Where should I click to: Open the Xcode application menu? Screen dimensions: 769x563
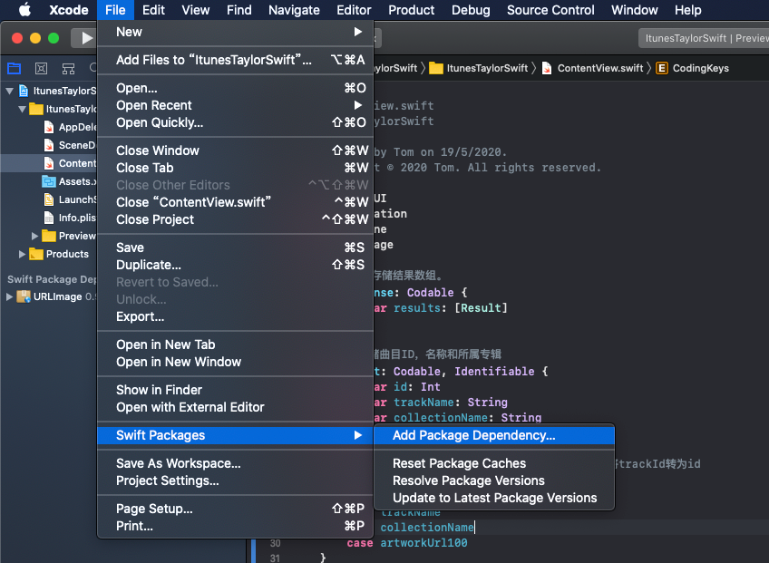69,10
